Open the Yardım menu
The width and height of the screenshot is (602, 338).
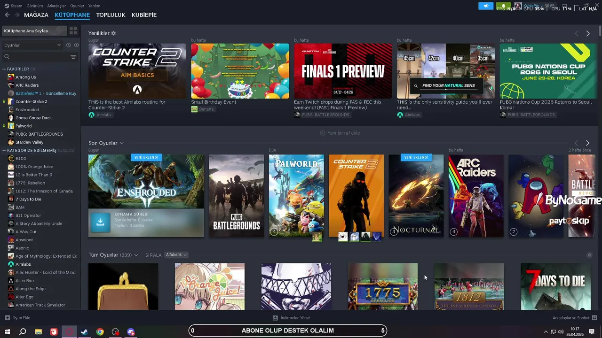click(94, 6)
